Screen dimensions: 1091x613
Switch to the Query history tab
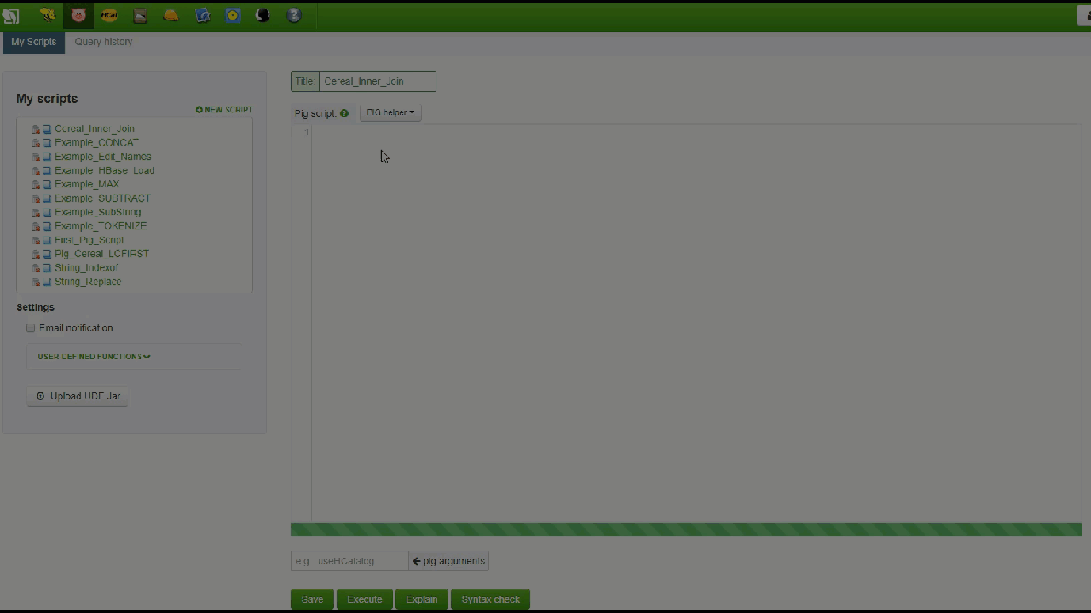tap(103, 42)
